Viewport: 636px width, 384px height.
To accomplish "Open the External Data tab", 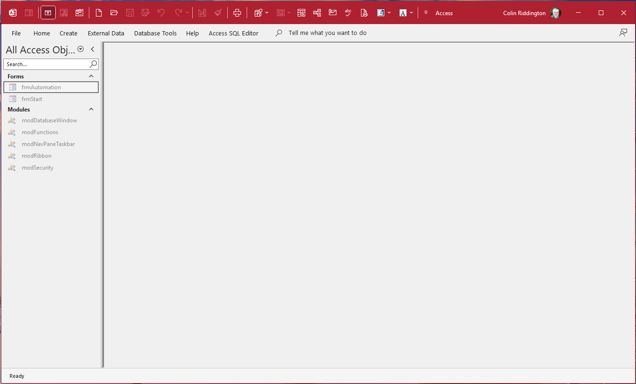I will [x=106, y=33].
